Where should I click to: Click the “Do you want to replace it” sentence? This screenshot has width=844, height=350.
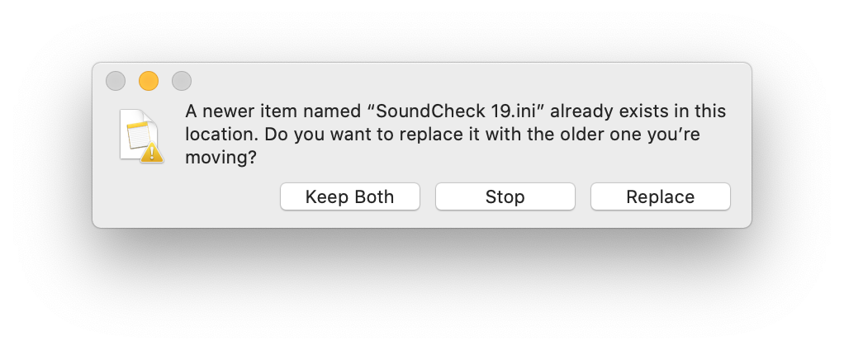point(372,135)
